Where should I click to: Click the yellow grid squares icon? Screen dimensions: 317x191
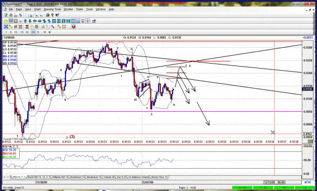64,26
